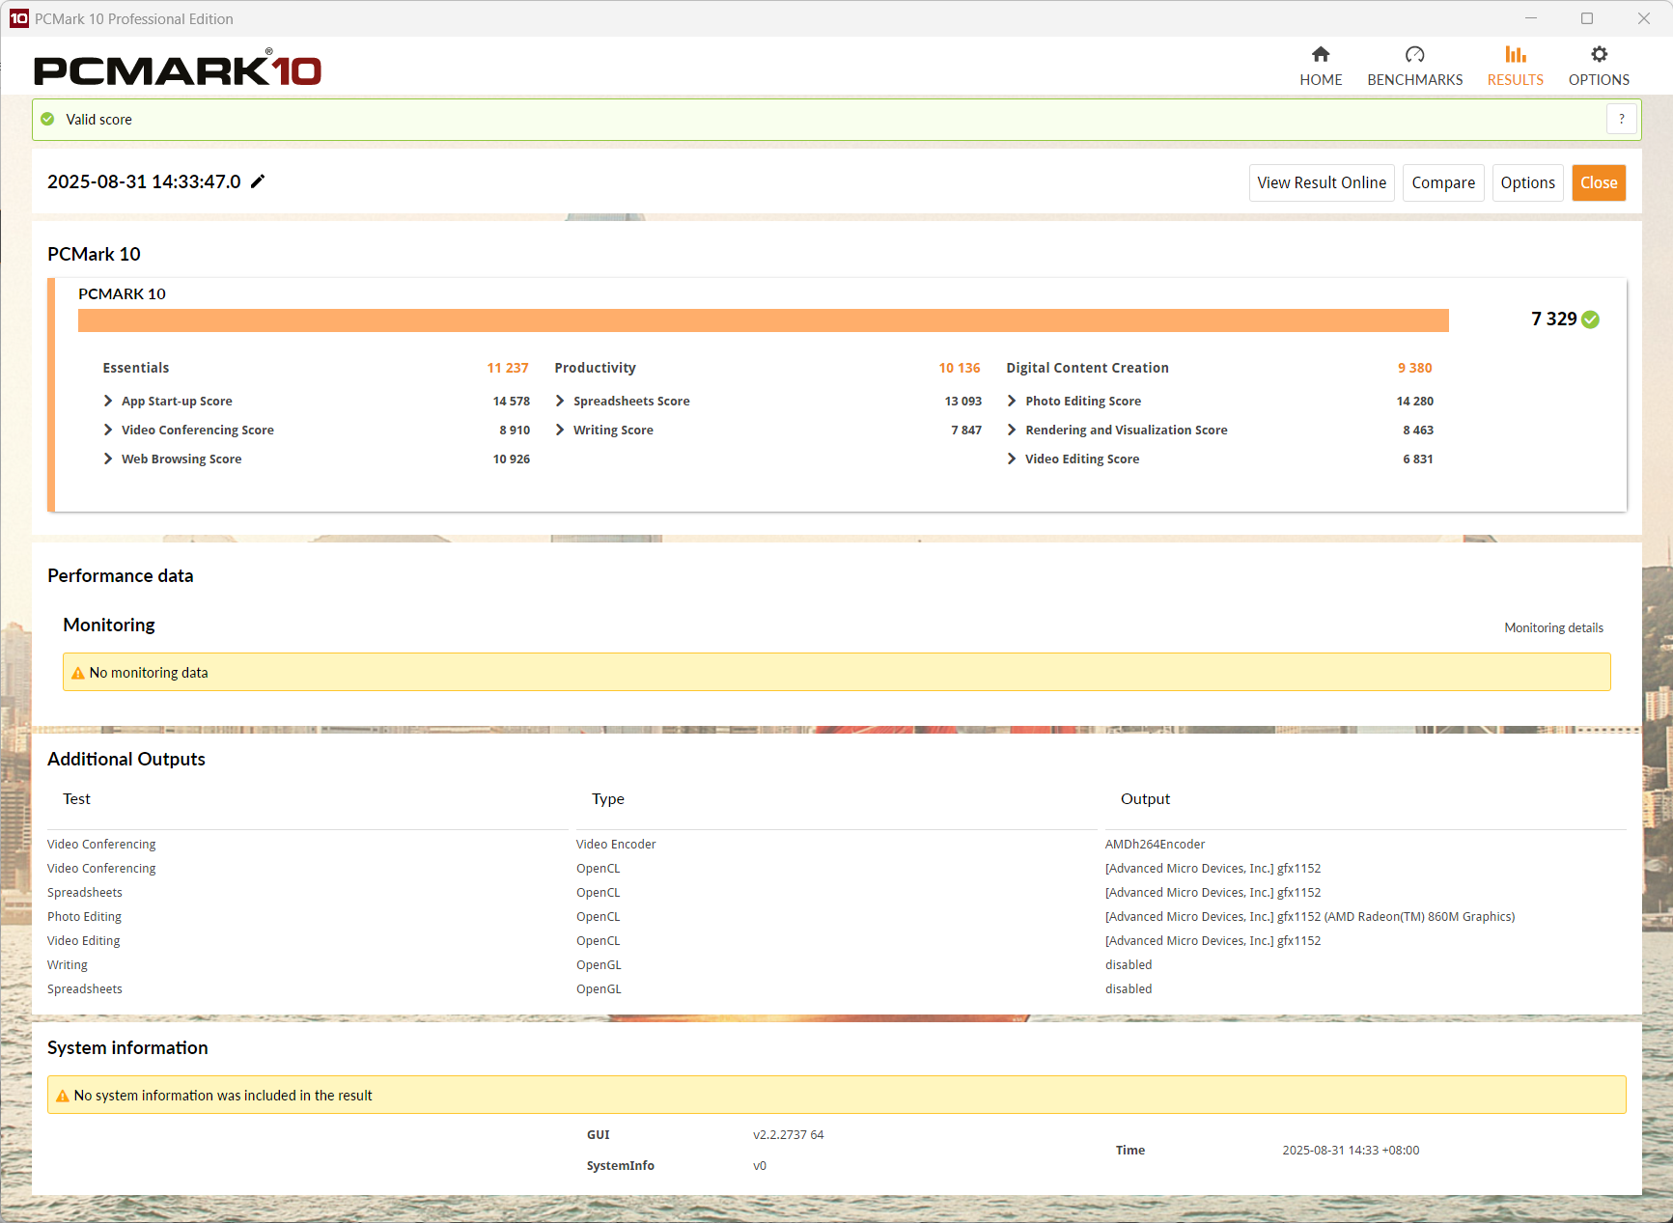Screen dimensions: 1673x1223
Task: Expand the Video Conferencing Score details
Action: [x=108, y=430]
